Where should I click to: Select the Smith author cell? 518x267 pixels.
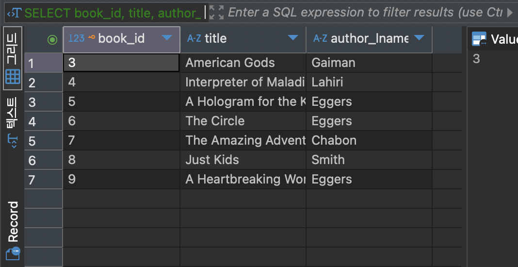369,160
